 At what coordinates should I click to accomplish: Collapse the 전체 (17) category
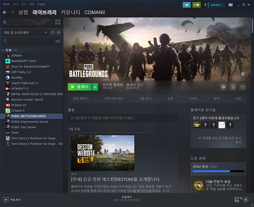point(3,50)
